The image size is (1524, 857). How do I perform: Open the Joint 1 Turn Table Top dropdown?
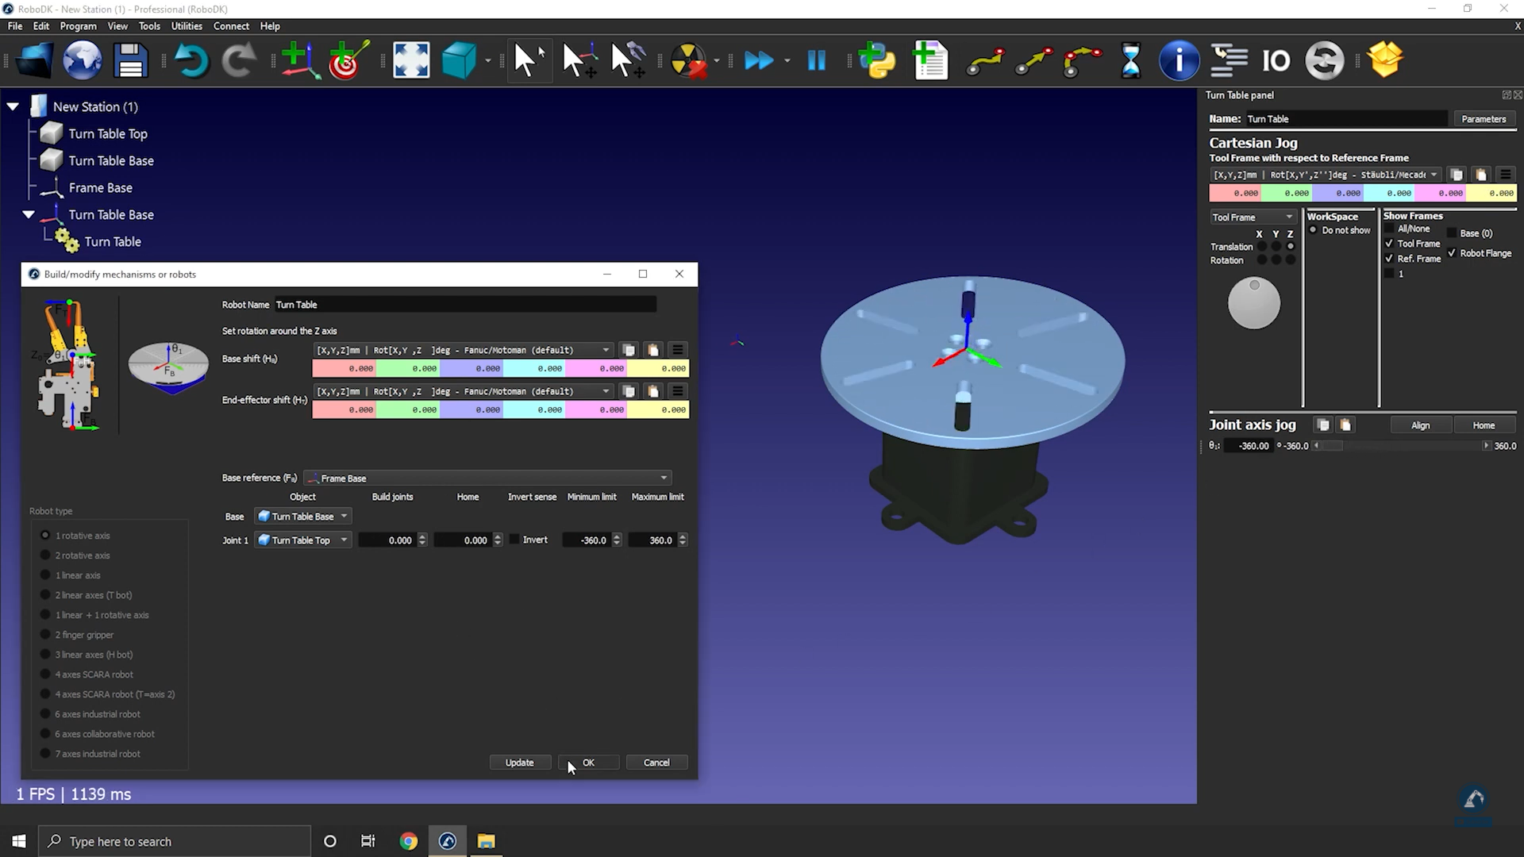coord(303,540)
